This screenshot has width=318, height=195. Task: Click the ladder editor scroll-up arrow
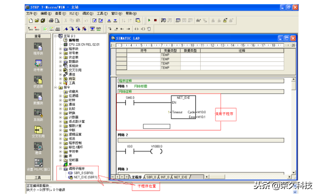pos(293,79)
